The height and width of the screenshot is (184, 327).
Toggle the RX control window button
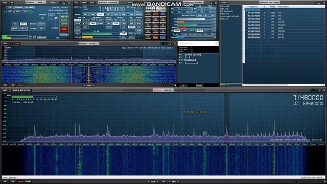point(25,12)
